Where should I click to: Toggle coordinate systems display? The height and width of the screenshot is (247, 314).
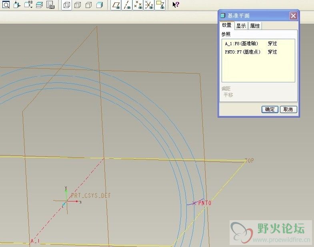(149, 5)
